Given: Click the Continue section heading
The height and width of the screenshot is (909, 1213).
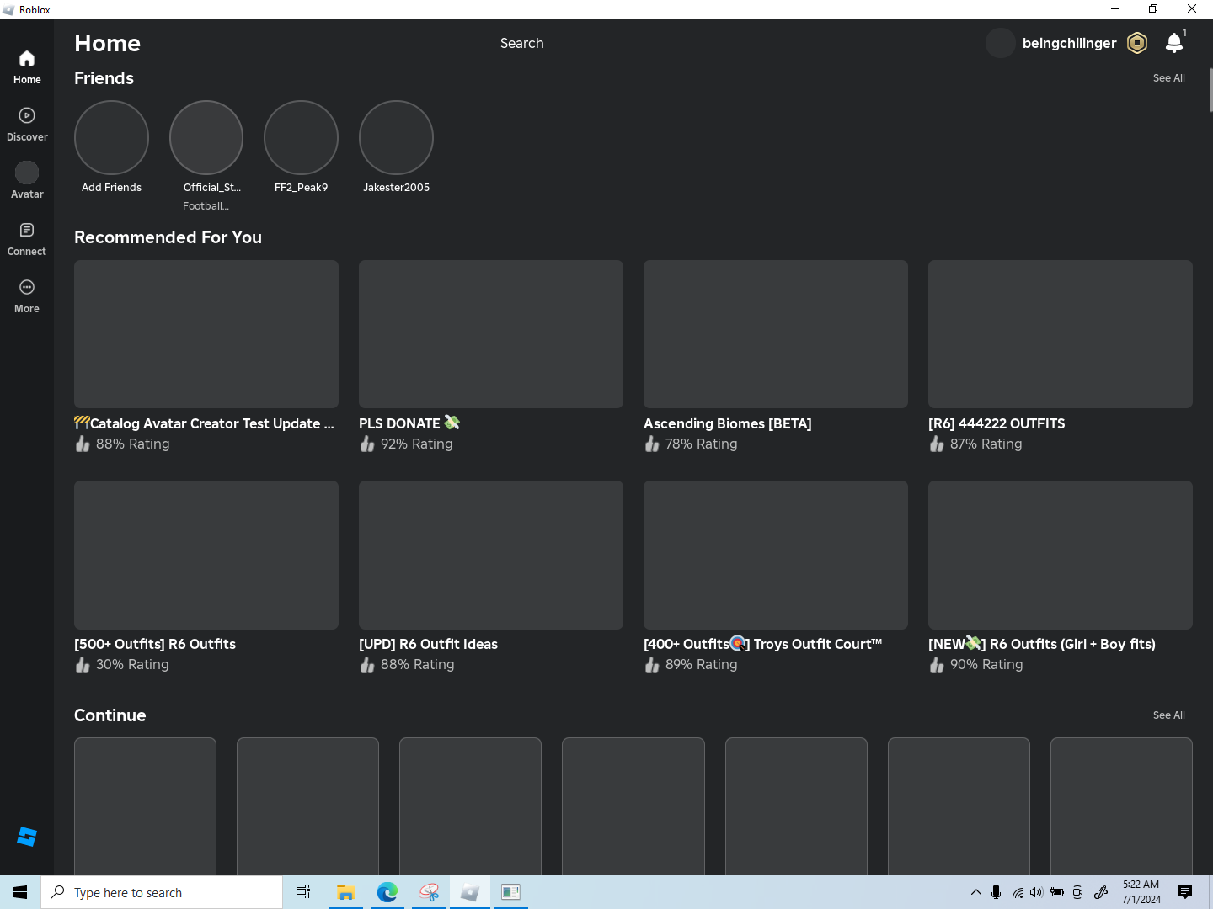Looking at the screenshot, I should pos(110,715).
